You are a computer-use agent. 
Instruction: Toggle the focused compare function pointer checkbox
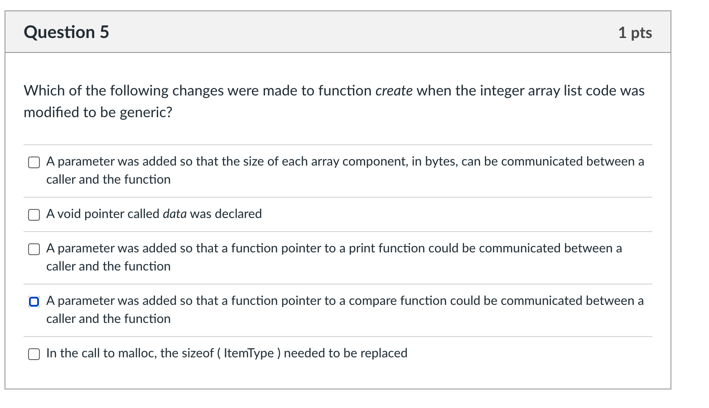pyautogui.click(x=34, y=302)
